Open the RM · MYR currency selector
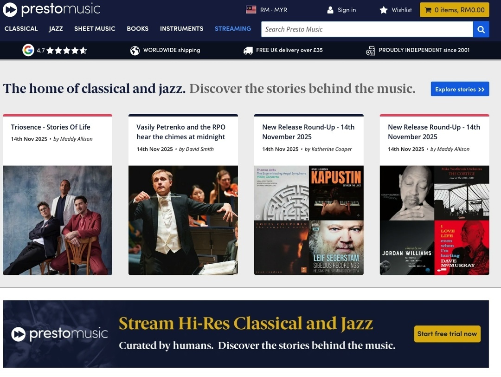The width and height of the screenshot is (501, 377). (x=266, y=10)
